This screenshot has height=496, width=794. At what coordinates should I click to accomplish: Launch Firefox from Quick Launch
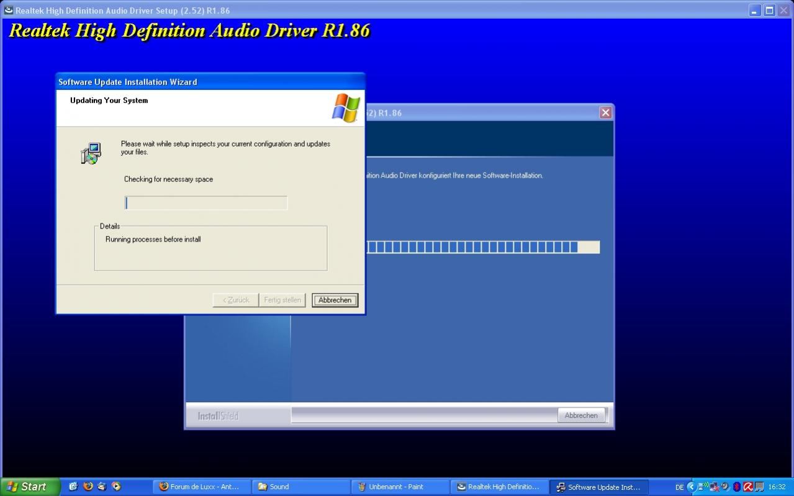pos(88,487)
